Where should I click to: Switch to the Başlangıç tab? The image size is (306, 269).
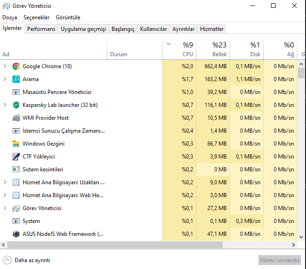click(x=123, y=29)
